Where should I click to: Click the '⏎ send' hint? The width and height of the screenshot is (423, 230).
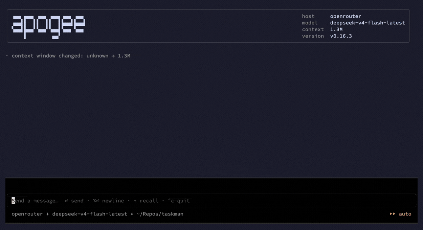(x=74, y=201)
